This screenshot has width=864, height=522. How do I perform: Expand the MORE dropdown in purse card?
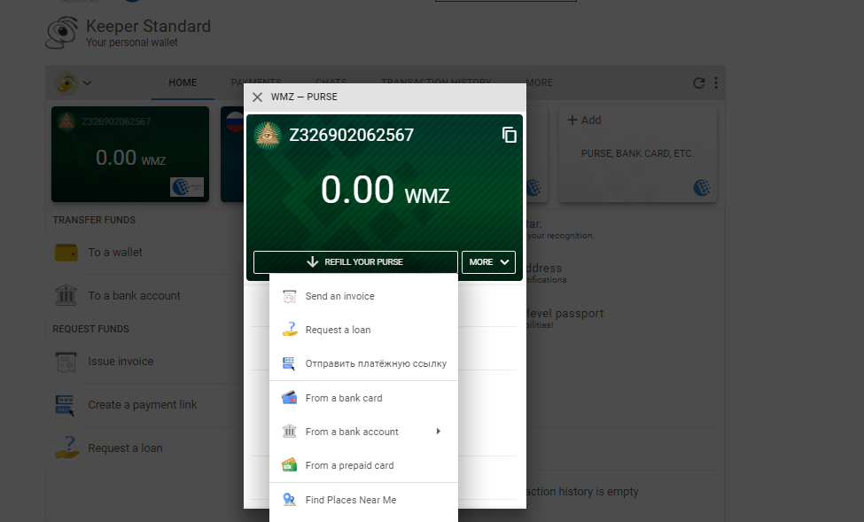point(488,262)
